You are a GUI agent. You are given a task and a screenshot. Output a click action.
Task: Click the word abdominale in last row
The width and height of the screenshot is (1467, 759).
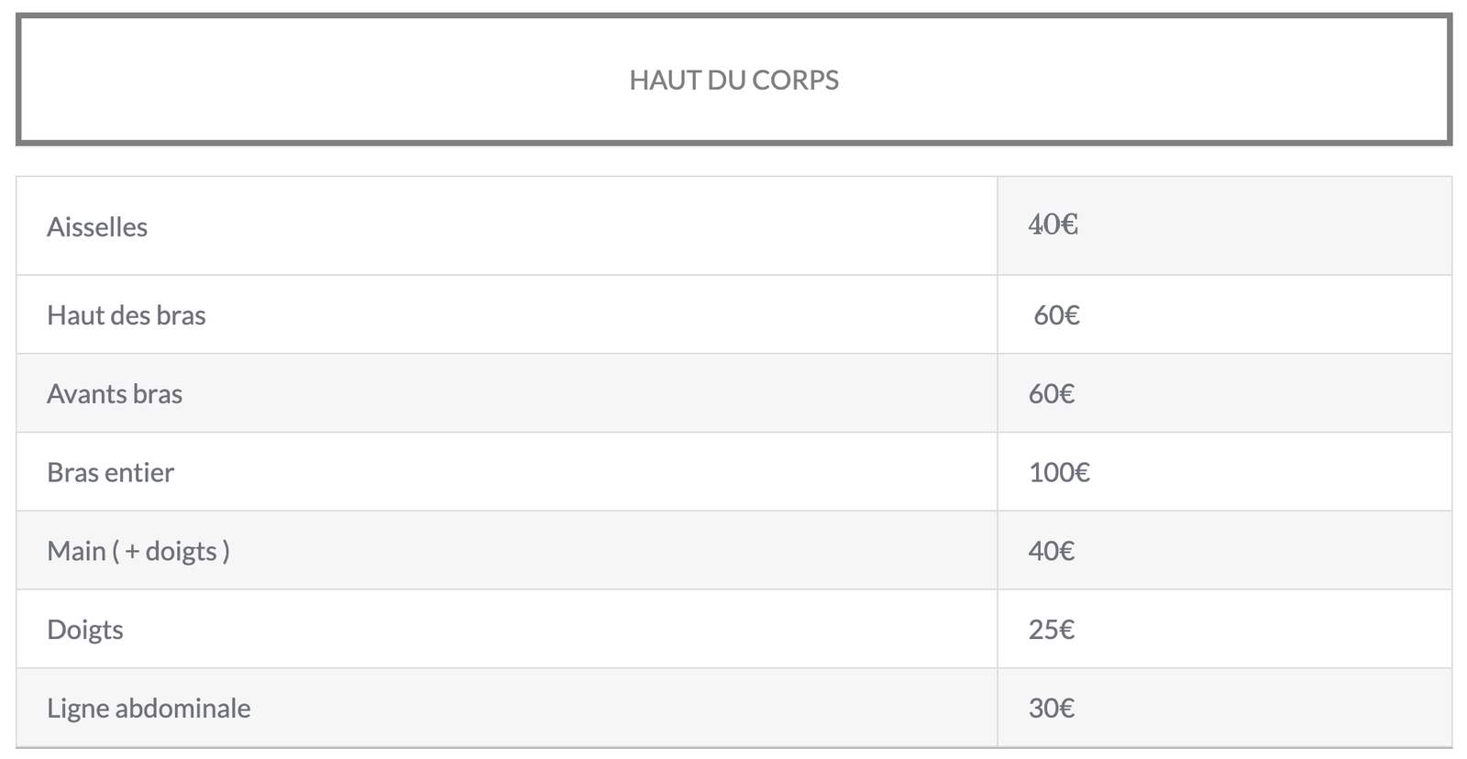182,708
